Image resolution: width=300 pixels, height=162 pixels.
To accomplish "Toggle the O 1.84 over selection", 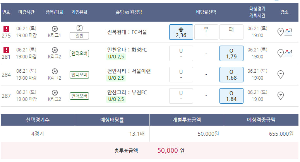I will click(x=231, y=96).
